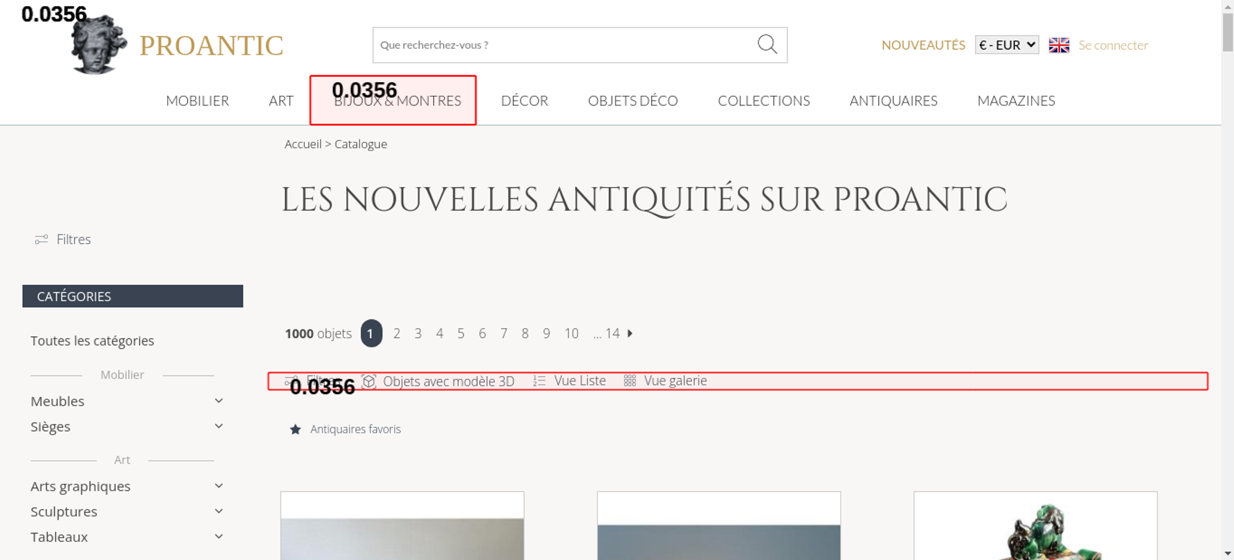Select Toutes les catégories link
The image size is (1234, 560).
[93, 341]
